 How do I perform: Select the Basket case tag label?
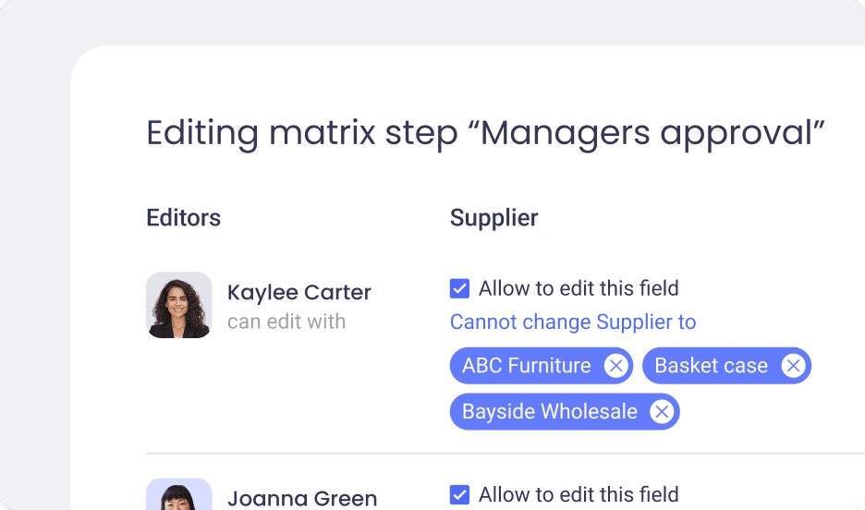pyautogui.click(x=711, y=366)
